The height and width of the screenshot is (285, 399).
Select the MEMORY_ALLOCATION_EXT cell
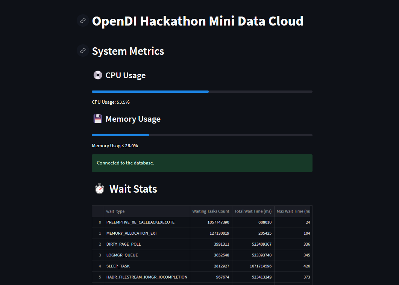147,233
